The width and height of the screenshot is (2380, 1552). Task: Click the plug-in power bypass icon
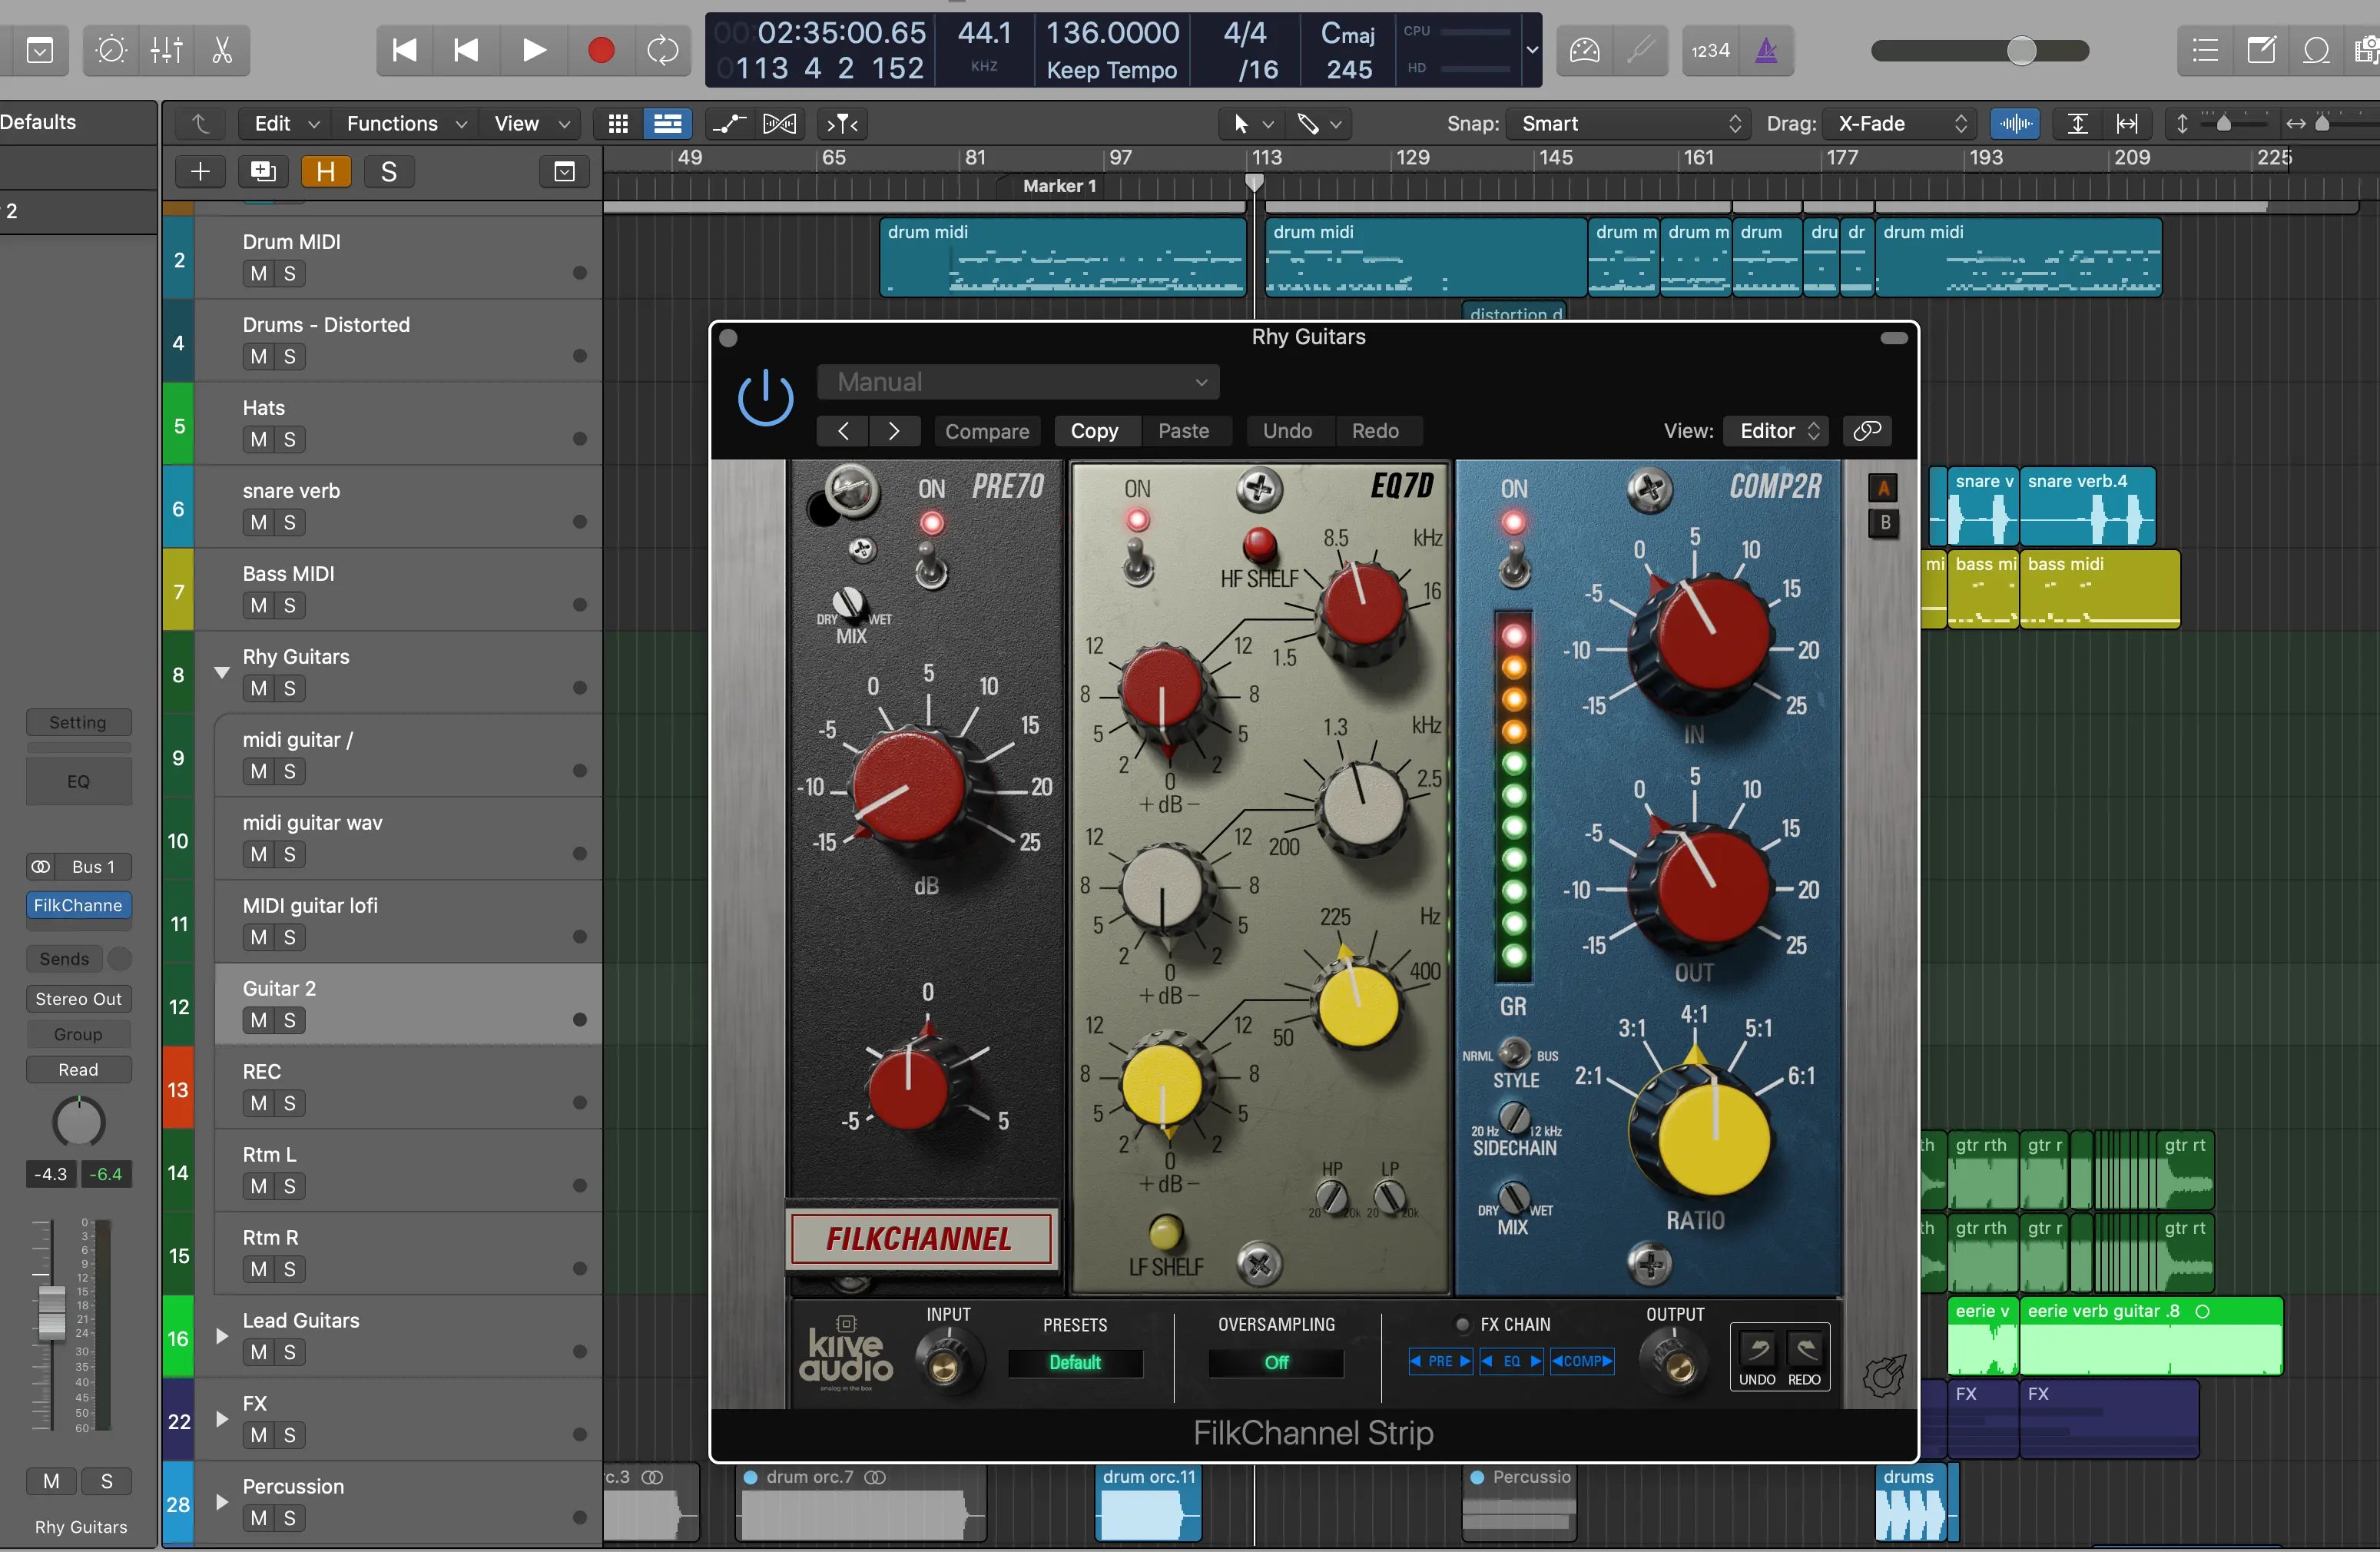click(x=765, y=397)
